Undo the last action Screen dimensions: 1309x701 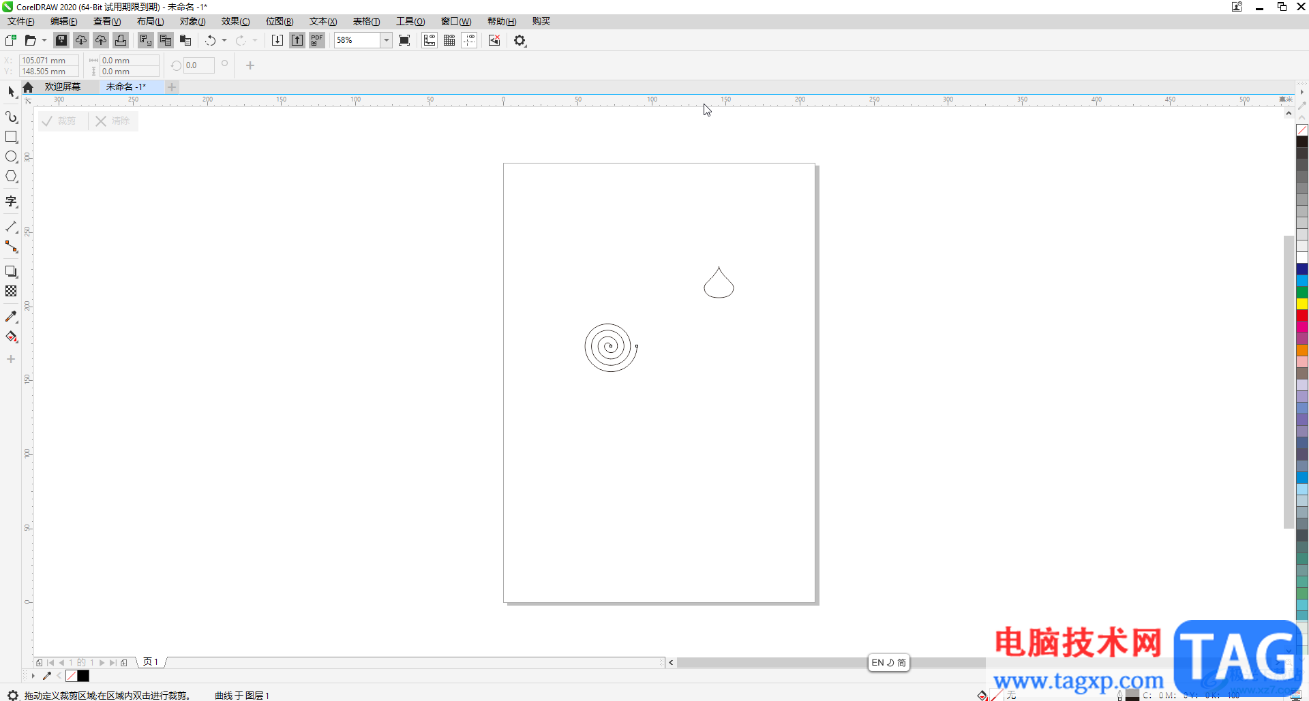(210, 40)
